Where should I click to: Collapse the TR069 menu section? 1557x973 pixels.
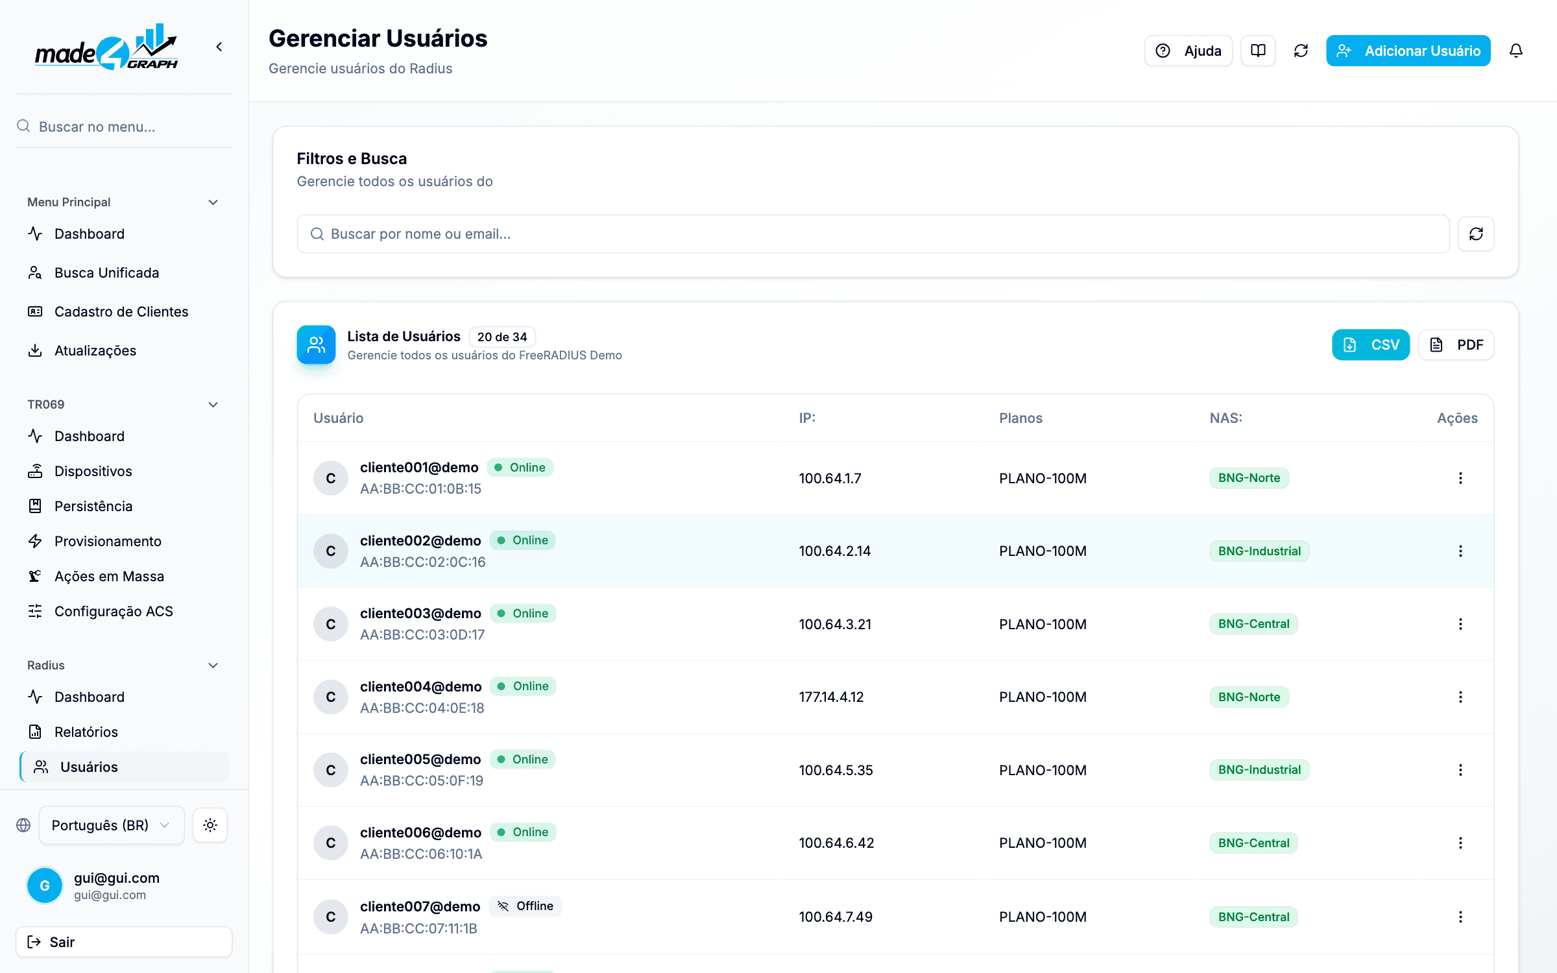point(213,405)
